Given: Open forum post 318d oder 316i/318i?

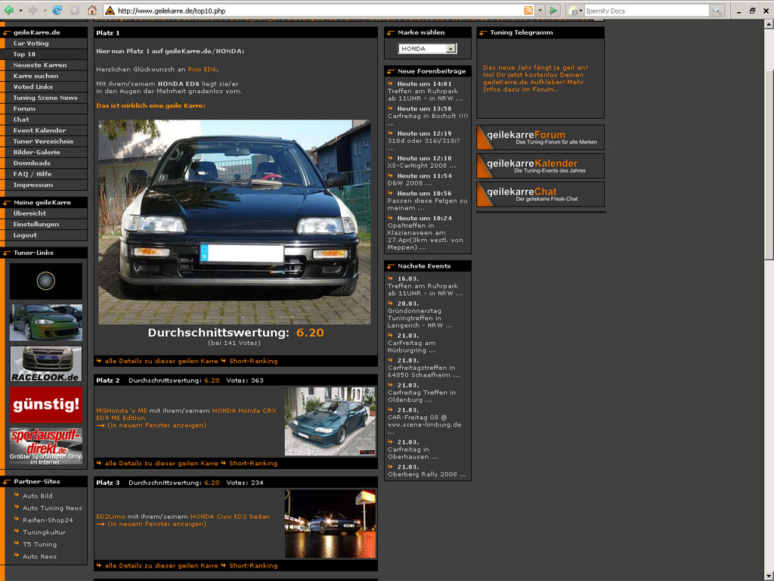Looking at the screenshot, I should click(x=423, y=141).
